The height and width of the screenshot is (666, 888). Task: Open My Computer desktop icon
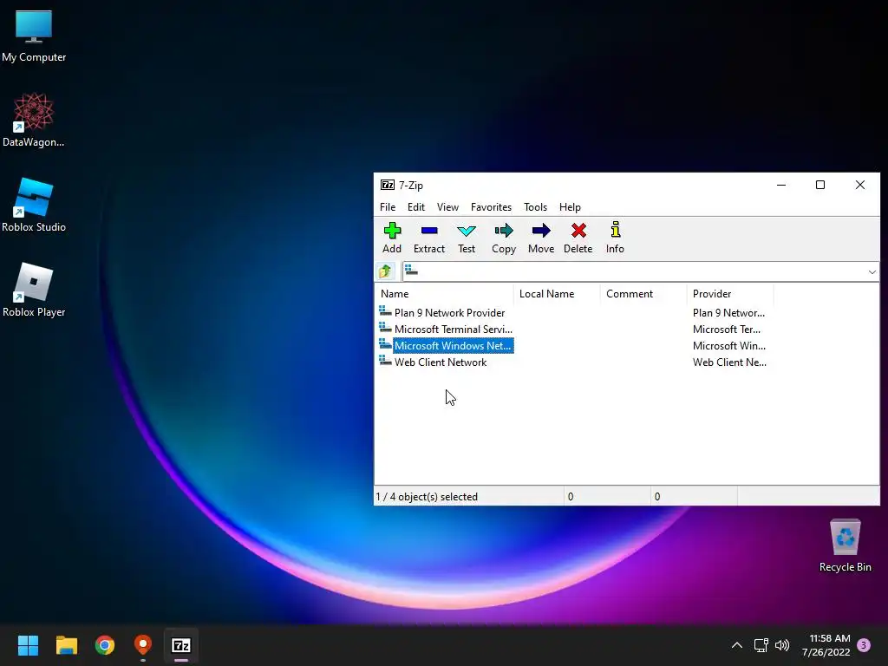coord(34,36)
